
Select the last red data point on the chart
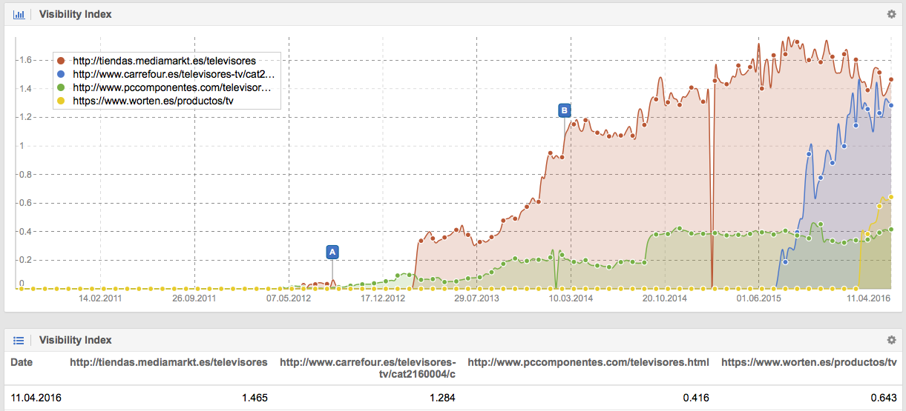pyautogui.click(x=890, y=80)
